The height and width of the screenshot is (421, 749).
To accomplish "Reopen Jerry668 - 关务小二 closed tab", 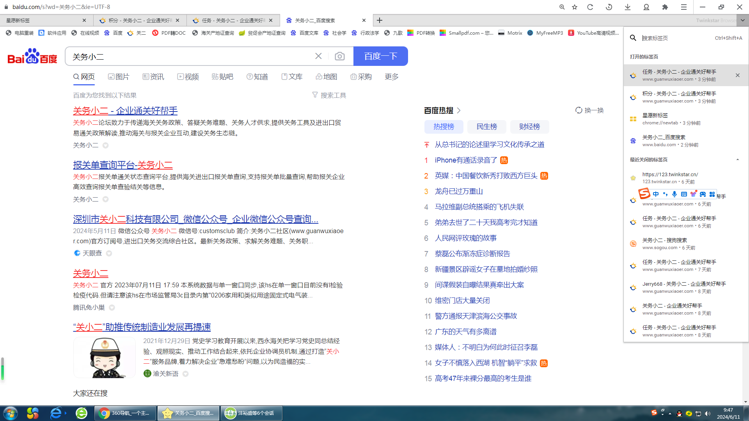I will (x=686, y=287).
